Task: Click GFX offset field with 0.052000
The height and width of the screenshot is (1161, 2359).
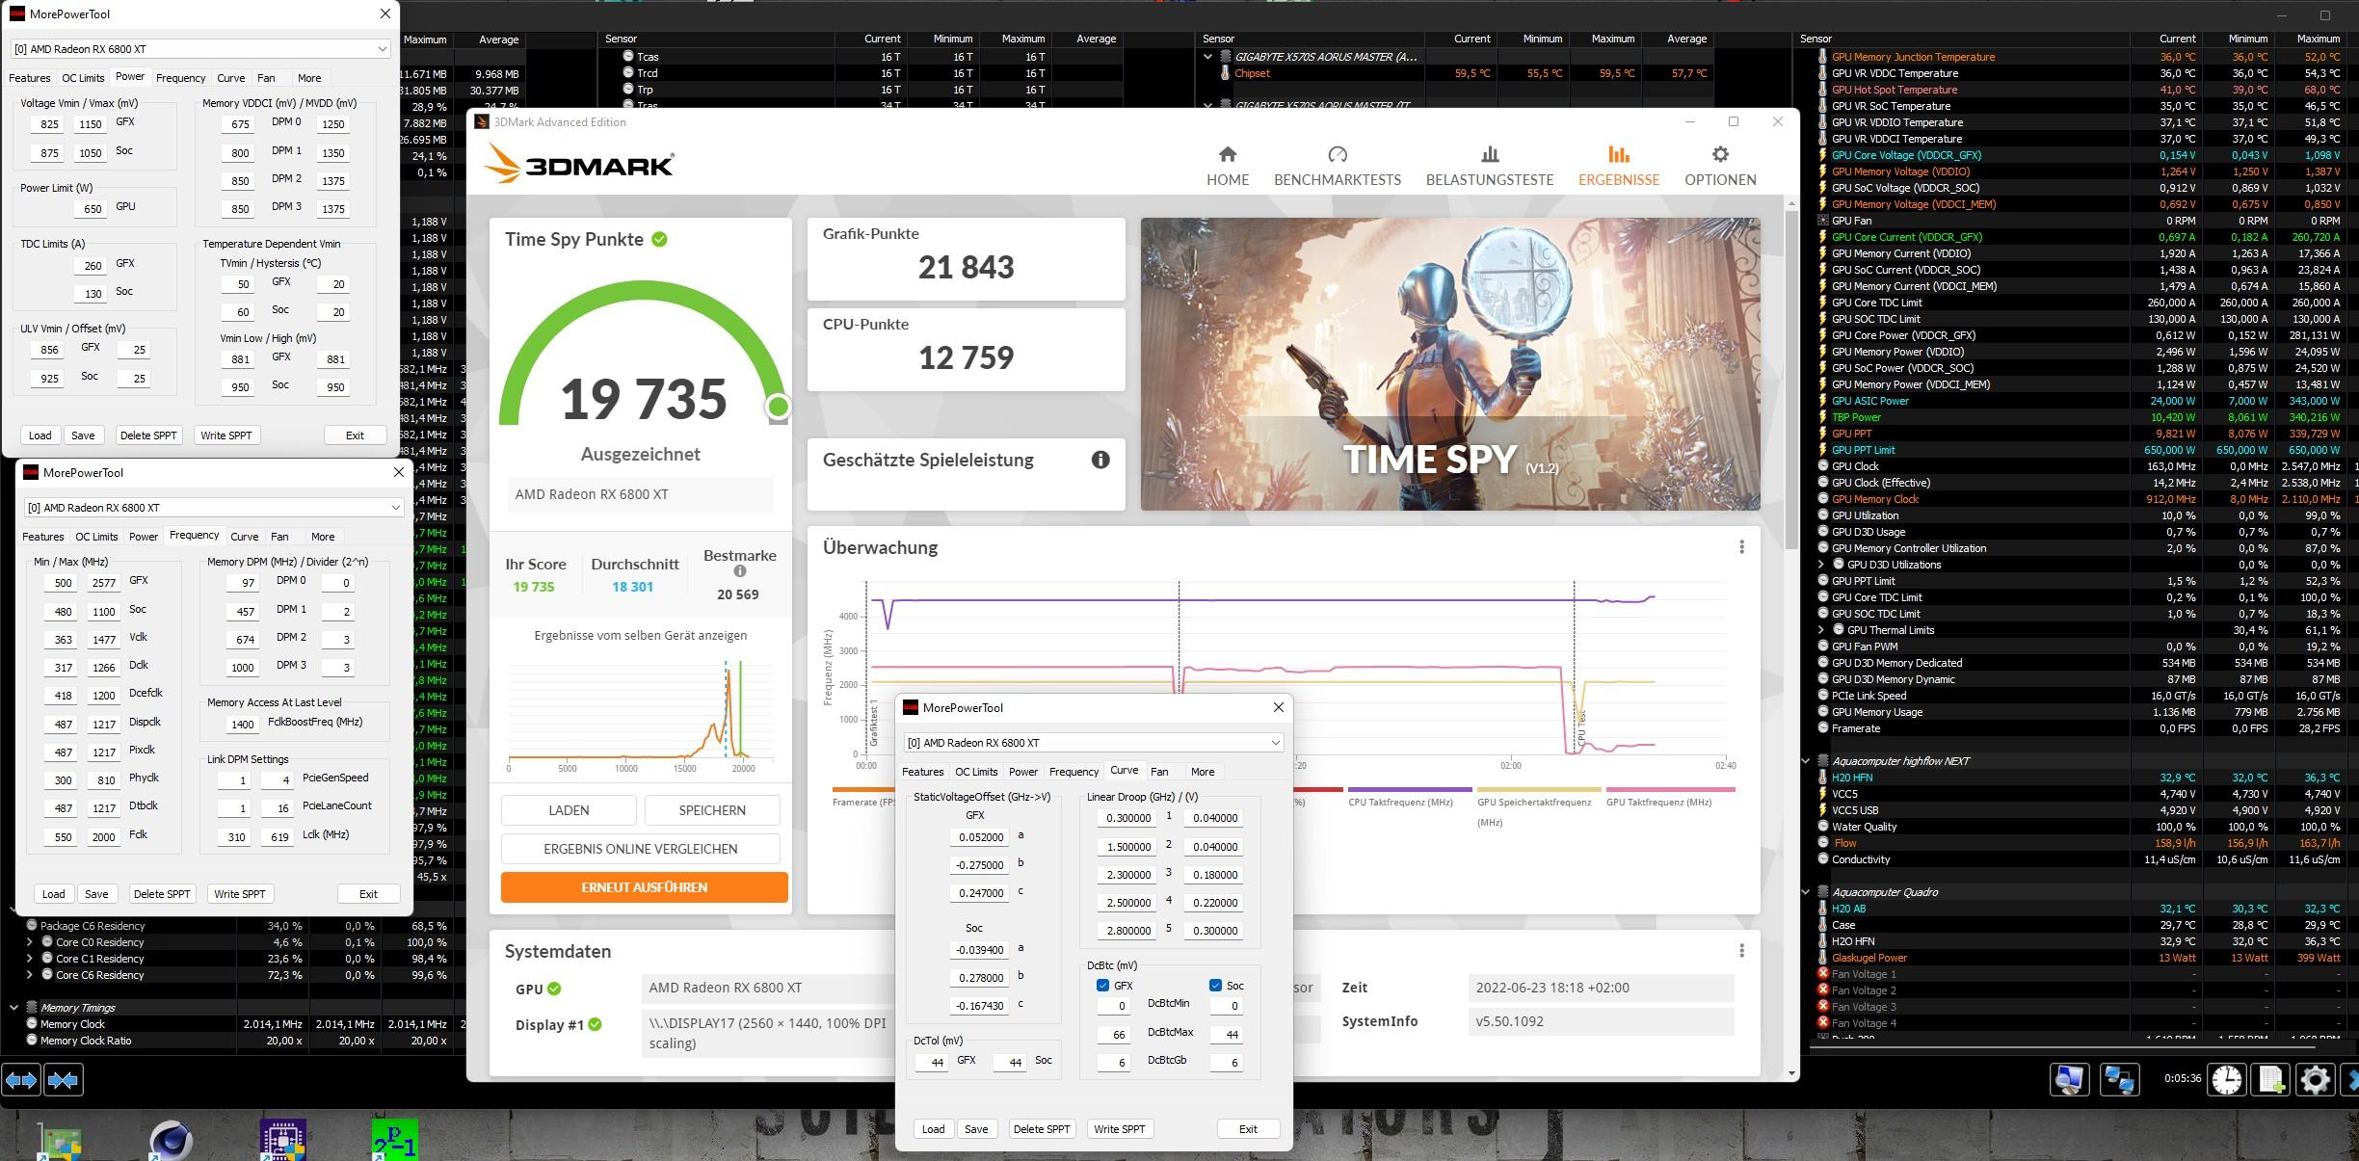Action: coord(979,837)
